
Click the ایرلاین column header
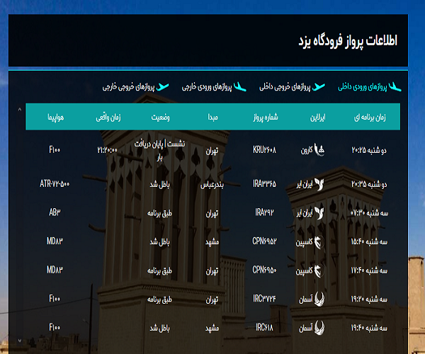pos(317,118)
